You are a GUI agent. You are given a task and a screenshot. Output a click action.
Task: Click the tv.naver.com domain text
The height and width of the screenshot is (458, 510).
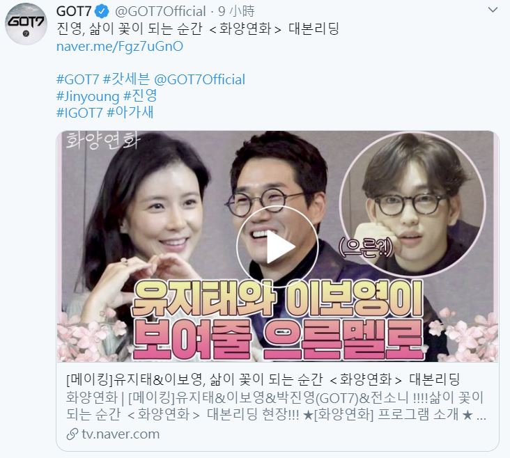click(121, 434)
